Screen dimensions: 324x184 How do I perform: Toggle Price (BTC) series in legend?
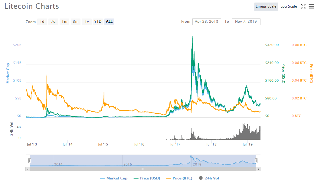click(x=179, y=178)
